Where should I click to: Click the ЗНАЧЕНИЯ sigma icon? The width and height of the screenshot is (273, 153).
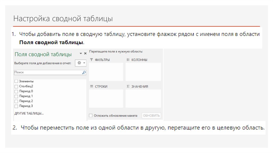click(x=128, y=86)
